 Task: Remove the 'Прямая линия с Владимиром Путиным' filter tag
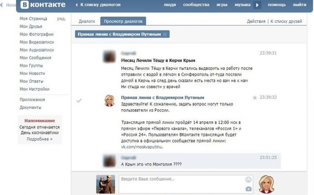point(165,34)
